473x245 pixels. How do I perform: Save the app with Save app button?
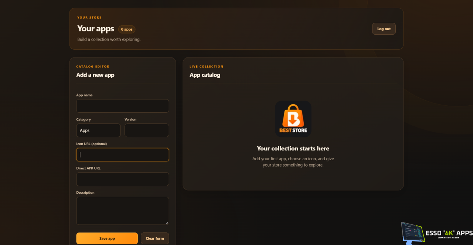coord(107,238)
